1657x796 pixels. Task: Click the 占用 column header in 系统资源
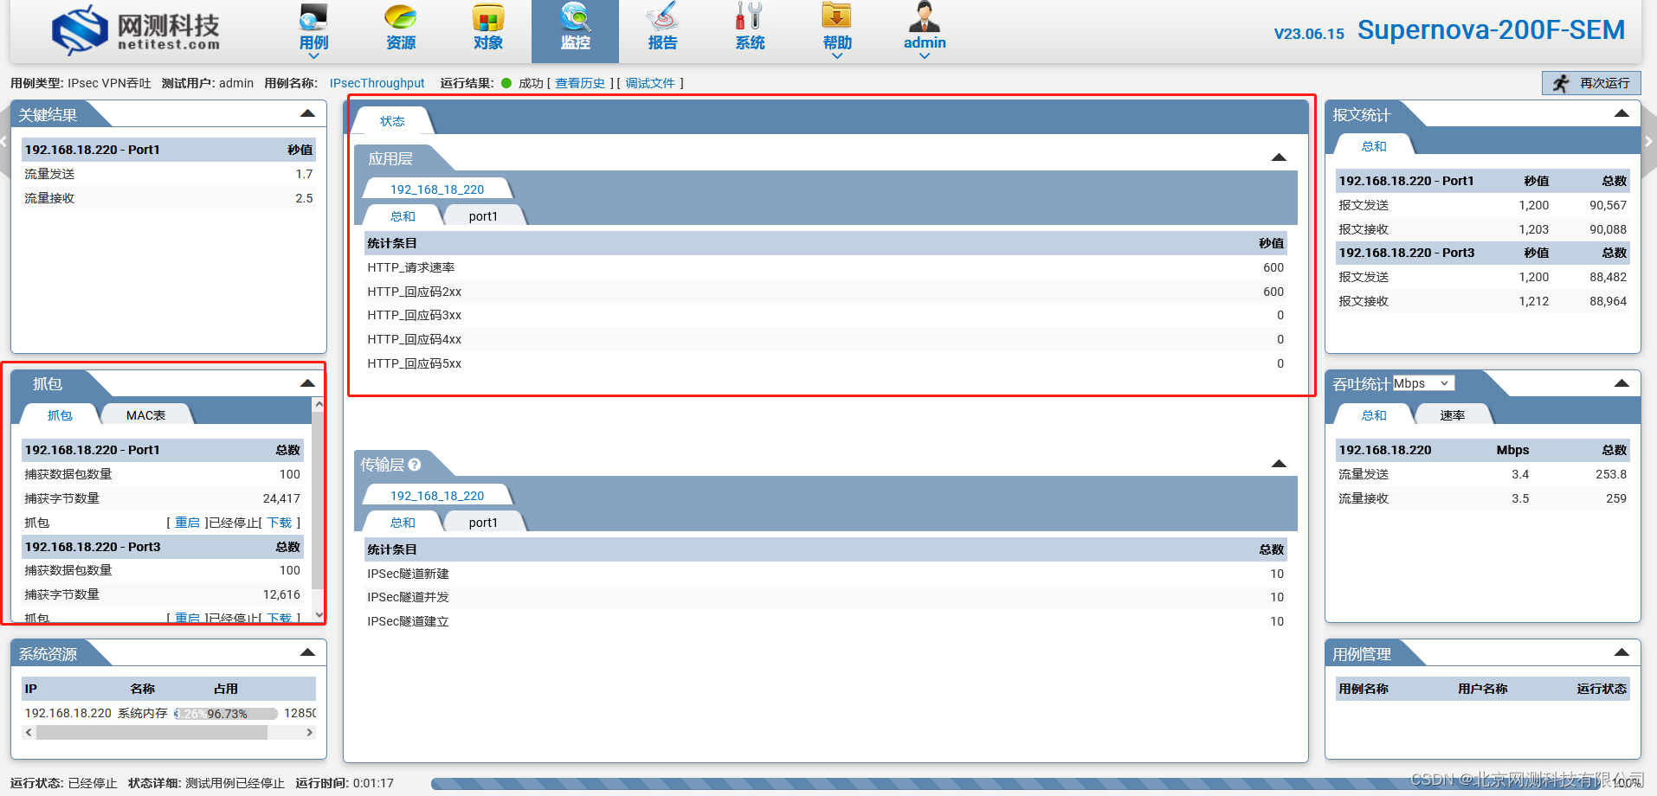[x=226, y=689]
